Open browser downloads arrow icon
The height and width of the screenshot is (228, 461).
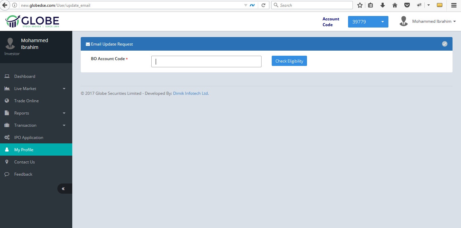(383, 5)
